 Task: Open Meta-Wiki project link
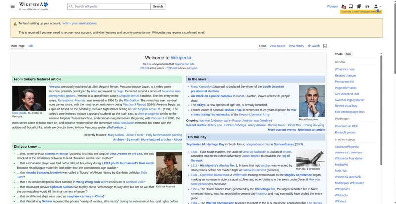(341, 171)
